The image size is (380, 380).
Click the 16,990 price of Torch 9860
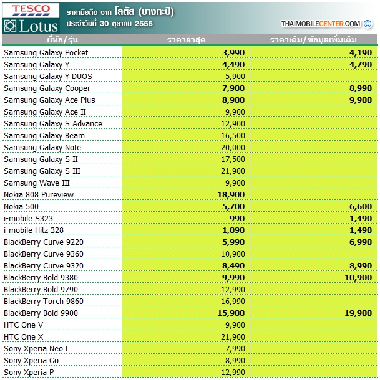pyautogui.click(x=233, y=302)
